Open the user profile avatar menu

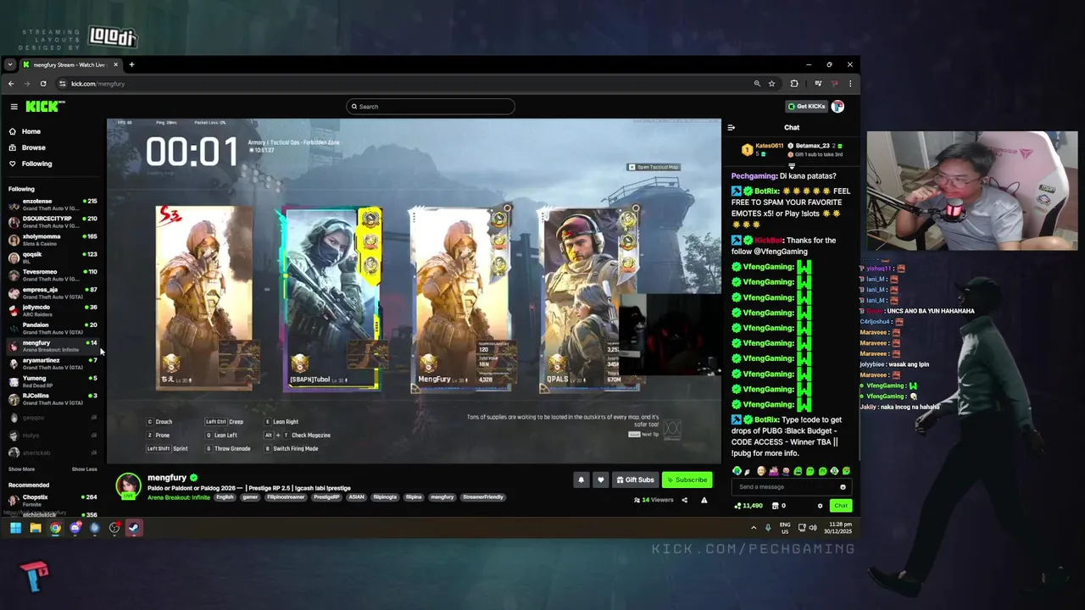pos(837,107)
